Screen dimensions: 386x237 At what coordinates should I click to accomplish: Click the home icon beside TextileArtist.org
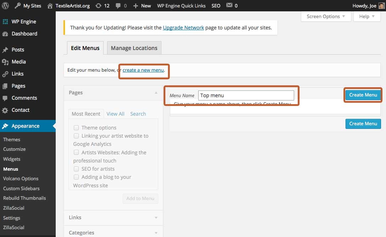(50, 6)
